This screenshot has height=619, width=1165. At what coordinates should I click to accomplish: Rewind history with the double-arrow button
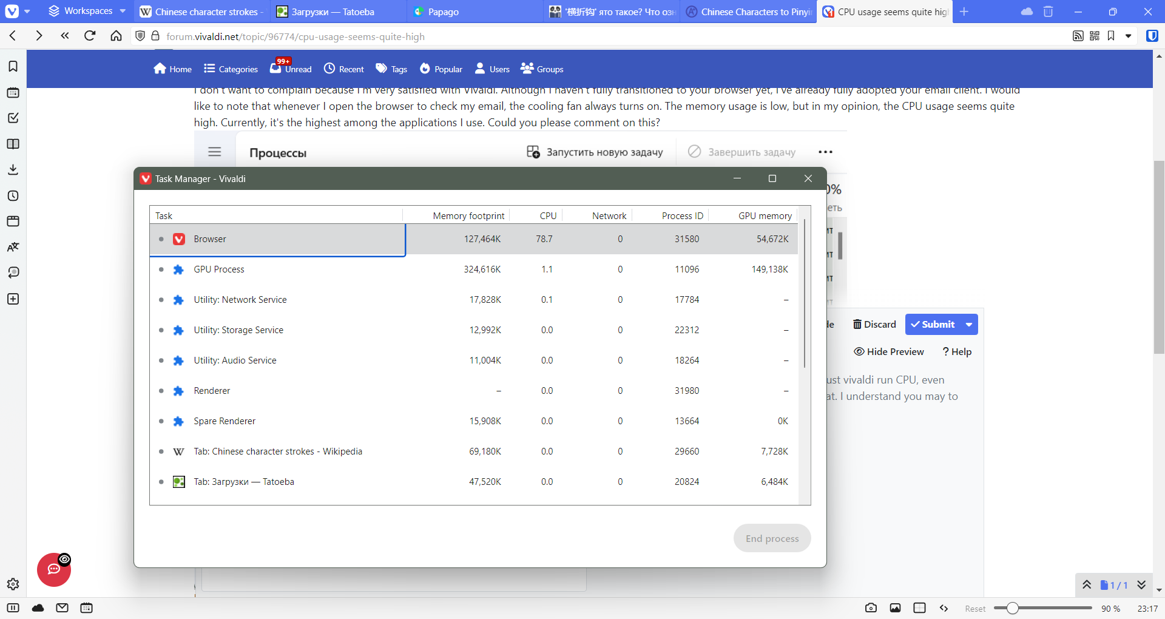tap(64, 36)
